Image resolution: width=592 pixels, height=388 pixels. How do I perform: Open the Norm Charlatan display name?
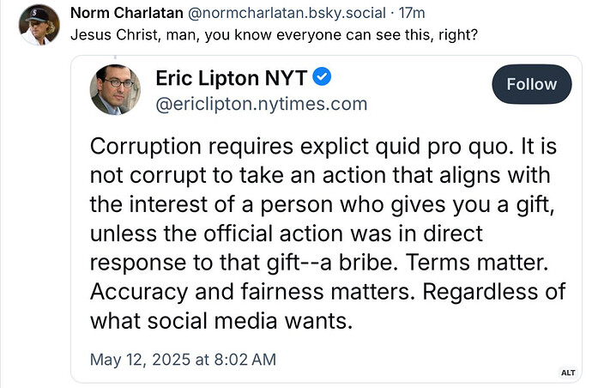[127, 13]
